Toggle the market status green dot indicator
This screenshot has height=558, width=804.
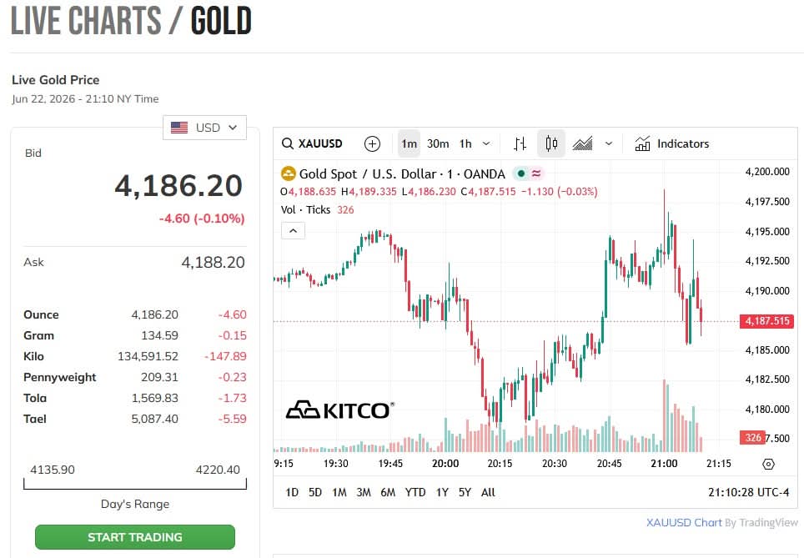click(521, 173)
